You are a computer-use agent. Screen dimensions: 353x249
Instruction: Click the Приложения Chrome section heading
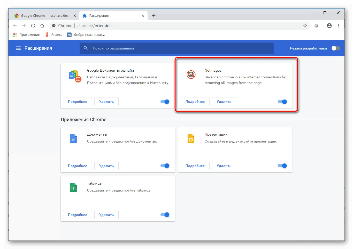pyautogui.click(x=83, y=120)
